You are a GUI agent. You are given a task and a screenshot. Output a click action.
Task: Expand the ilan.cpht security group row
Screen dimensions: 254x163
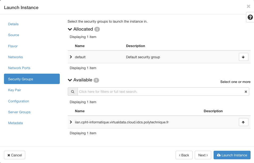[71, 122]
